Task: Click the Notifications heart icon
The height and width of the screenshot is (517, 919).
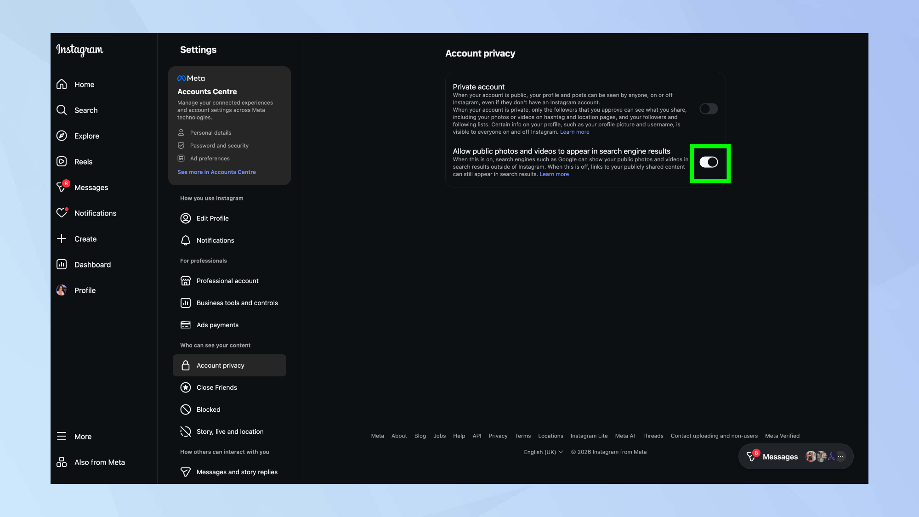Action: click(x=62, y=213)
